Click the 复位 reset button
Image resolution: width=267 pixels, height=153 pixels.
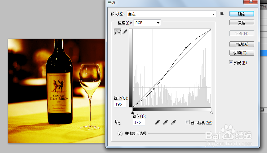pos(242,22)
